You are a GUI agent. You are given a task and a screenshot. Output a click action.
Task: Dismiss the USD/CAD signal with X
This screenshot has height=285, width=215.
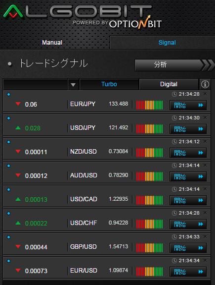pyautogui.click(x=205, y=189)
